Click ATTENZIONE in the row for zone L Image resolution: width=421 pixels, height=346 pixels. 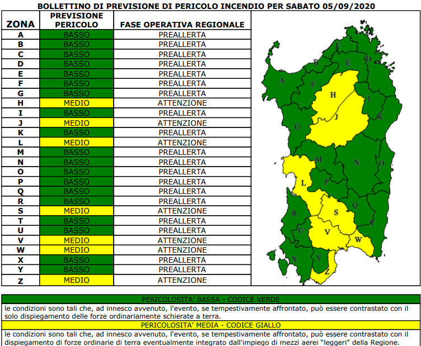(x=182, y=143)
